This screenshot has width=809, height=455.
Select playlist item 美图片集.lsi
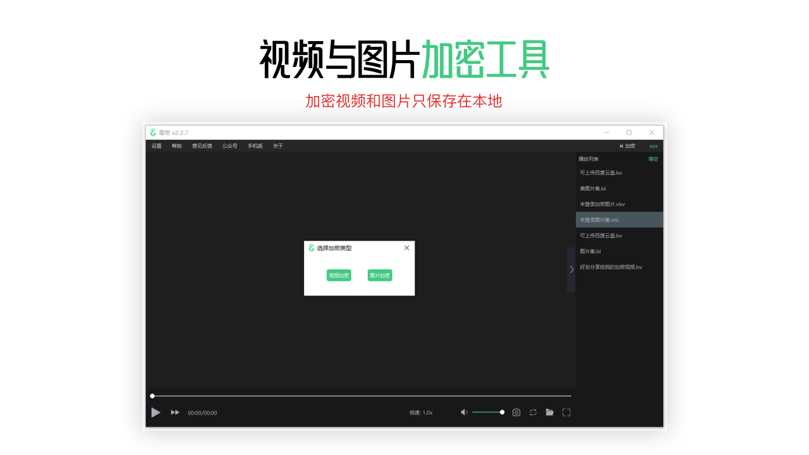coord(619,188)
